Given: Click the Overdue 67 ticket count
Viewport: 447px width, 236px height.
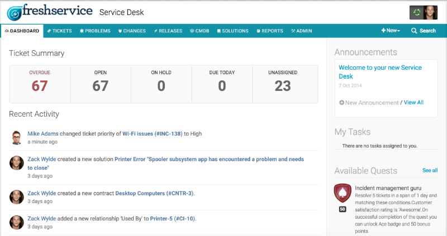Looking at the screenshot, I should tap(39, 85).
